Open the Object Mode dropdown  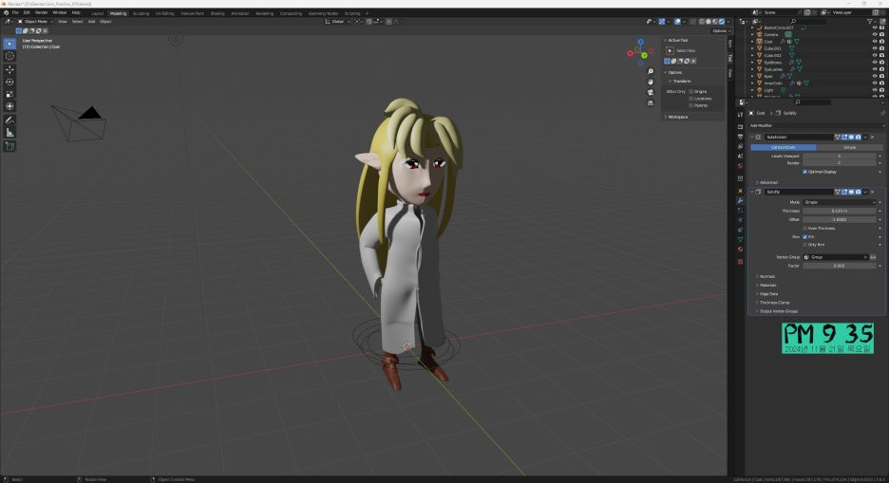[34, 21]
